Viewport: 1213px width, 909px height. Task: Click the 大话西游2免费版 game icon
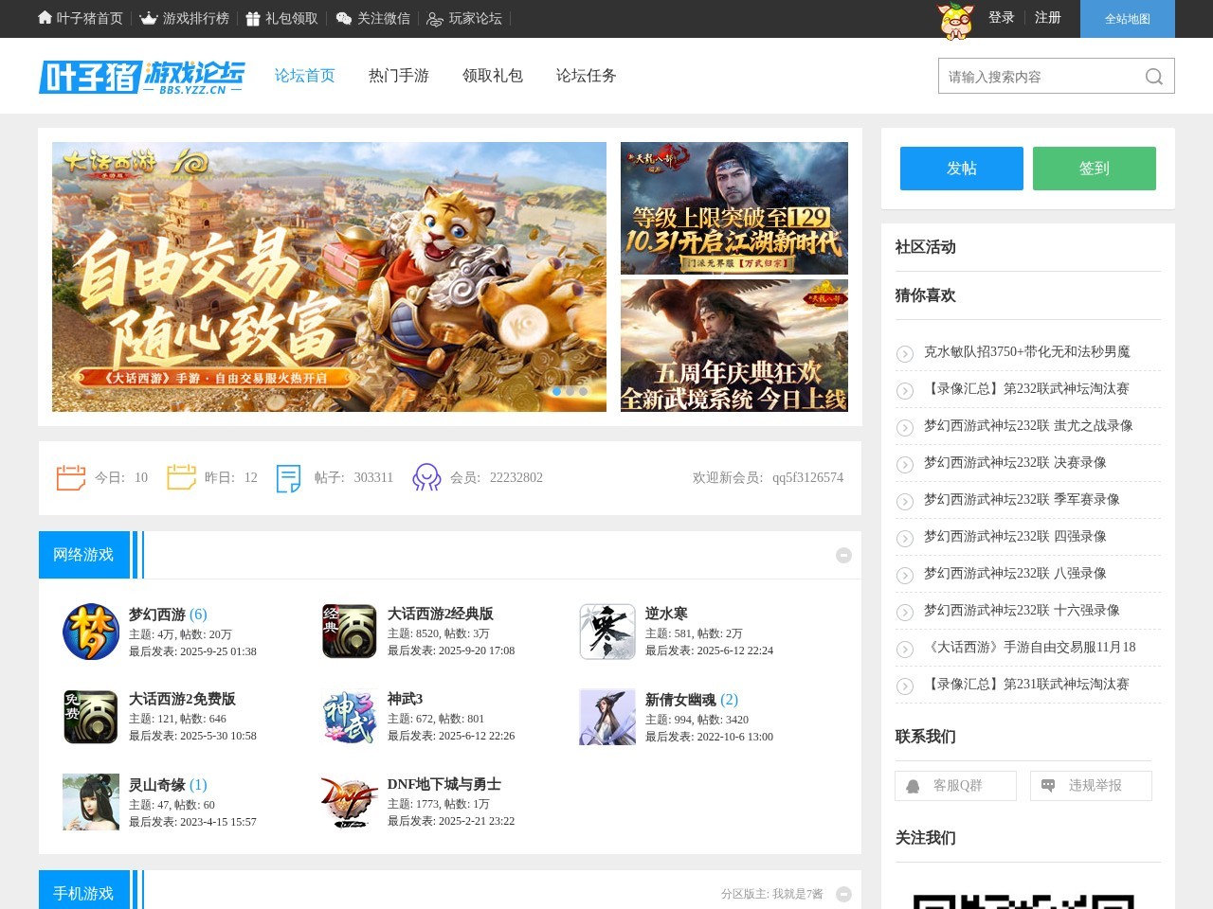coord(91,717)
